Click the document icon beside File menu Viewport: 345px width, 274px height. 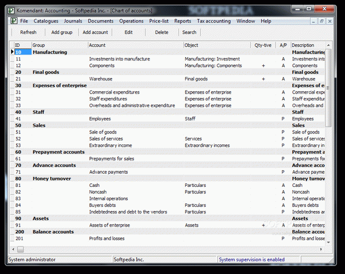tap(14, 21)
